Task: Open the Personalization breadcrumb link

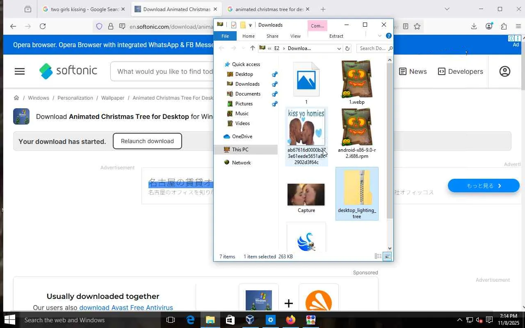Action: (75, 98)
